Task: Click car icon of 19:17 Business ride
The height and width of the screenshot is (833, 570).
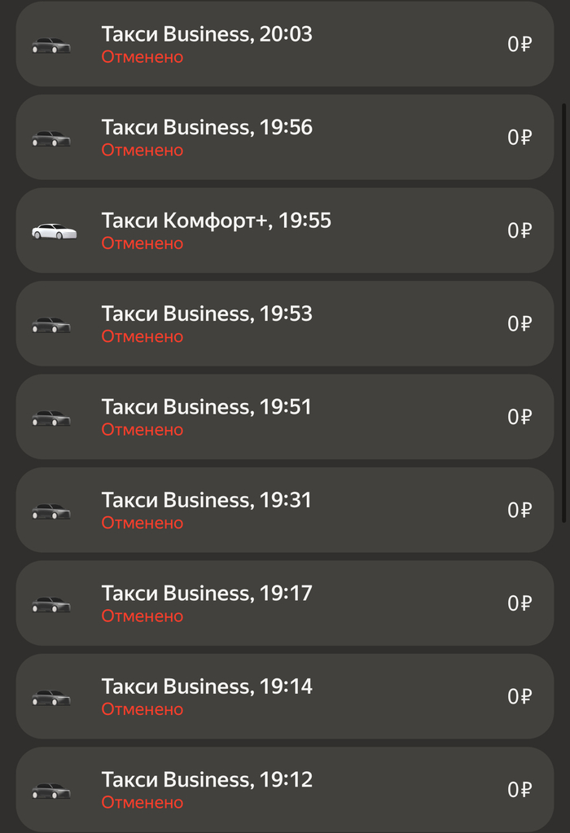Action: (x=51, y=605)
